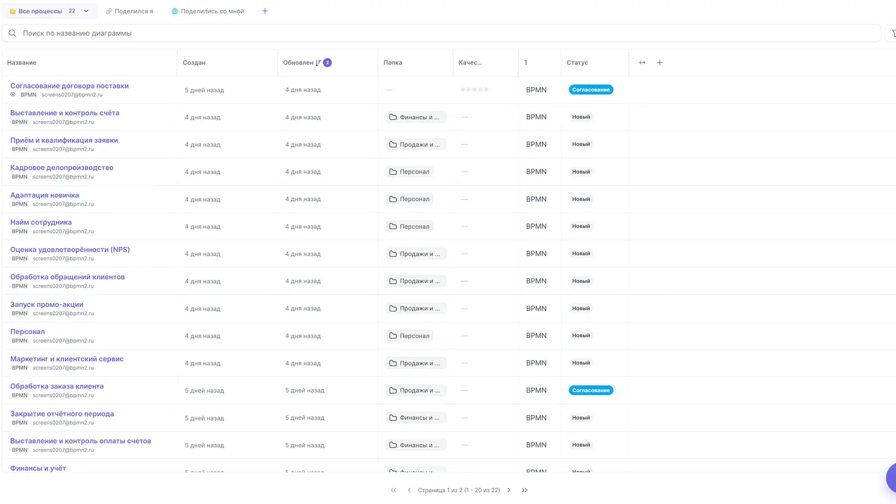
Task: Click hidden-eye icon under Согласование договора поставки
Action: point(13,95)
